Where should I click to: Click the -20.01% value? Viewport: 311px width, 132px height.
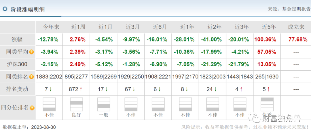click(x=239, y=39)
